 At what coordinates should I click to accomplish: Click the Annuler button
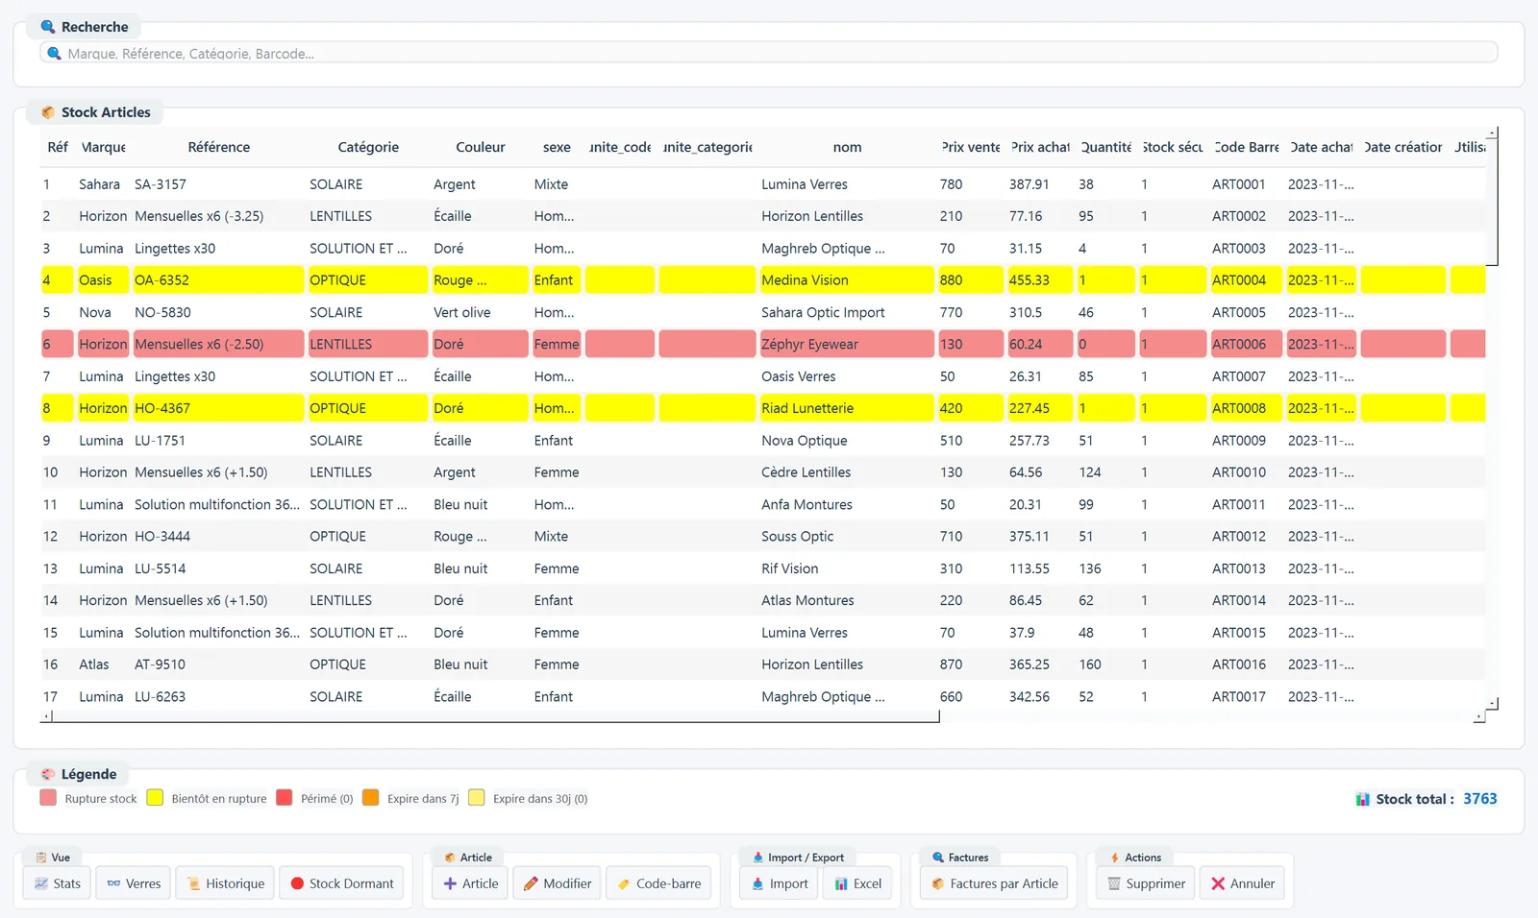pyautogui.click(x=1243, y=883)
